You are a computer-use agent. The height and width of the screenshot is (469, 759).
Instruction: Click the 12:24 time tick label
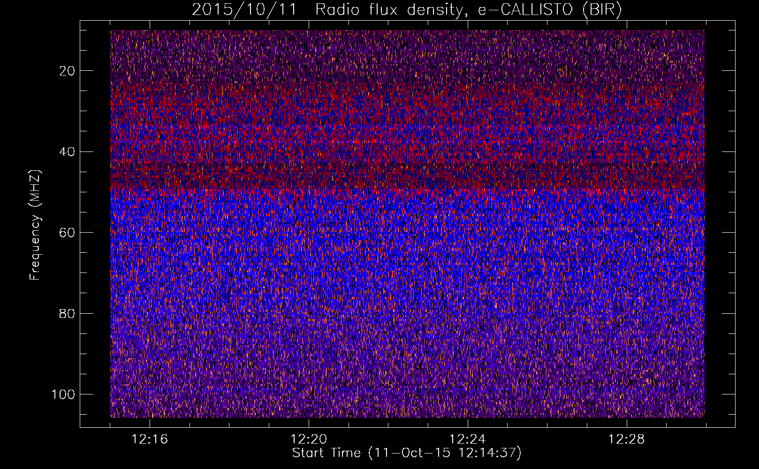point(468,439)
